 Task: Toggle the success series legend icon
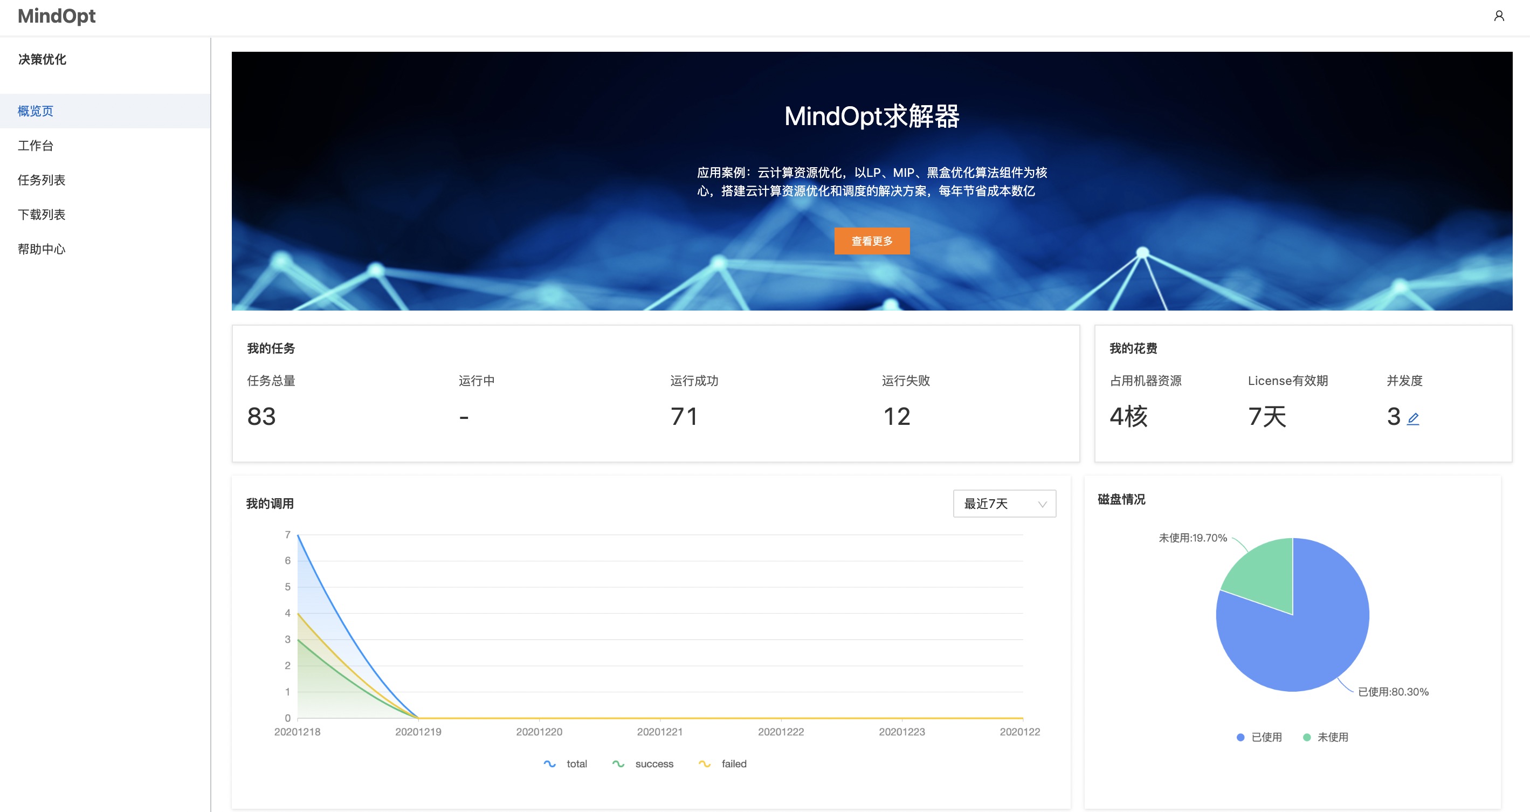coord(618,764)
